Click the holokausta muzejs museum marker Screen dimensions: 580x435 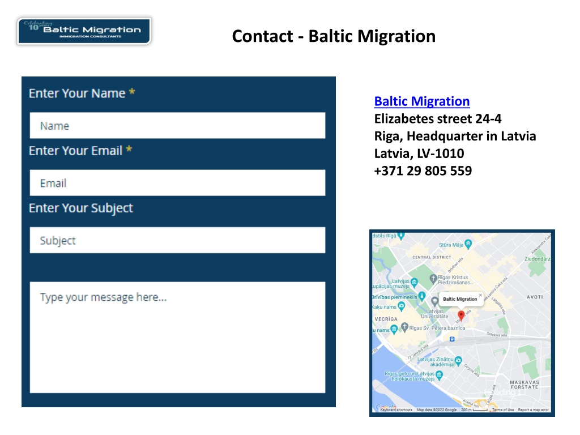[x=439, y=376]
